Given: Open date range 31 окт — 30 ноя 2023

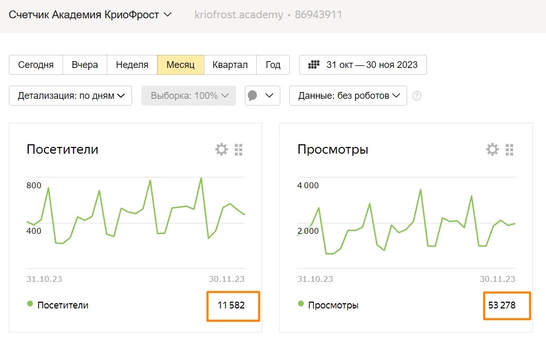Looking at the screenshot, I should [x=363, y=65].
